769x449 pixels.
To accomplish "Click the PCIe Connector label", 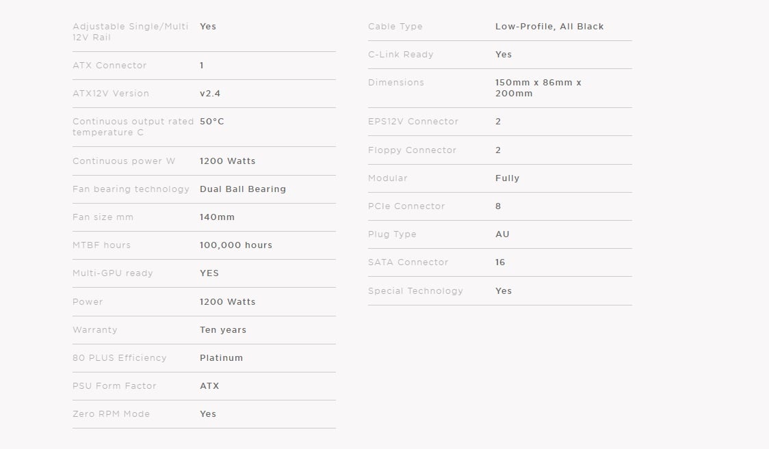I will (406, 206).
